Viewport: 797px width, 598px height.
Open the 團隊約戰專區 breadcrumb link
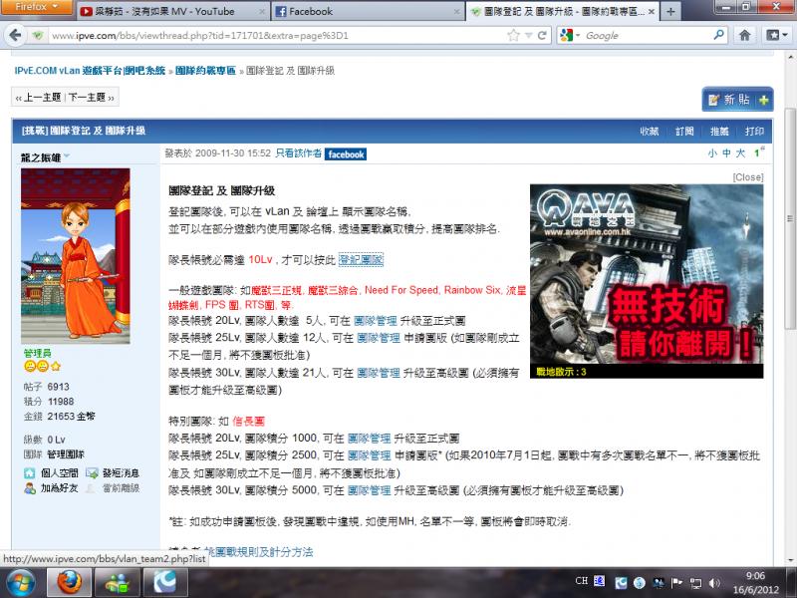click(x=205, y=71)
